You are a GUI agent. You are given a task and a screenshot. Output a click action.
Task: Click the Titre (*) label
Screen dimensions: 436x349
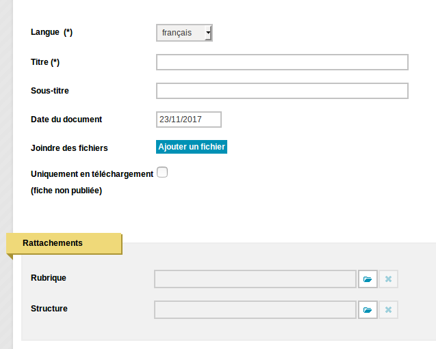[x=45, y=62]
